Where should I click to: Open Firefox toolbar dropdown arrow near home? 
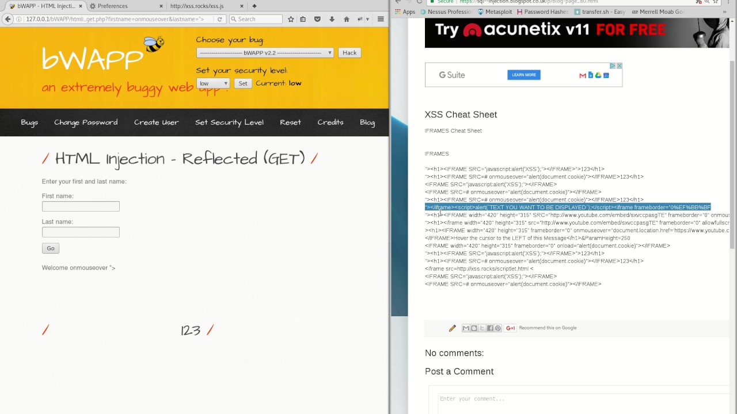pos(367,19)
